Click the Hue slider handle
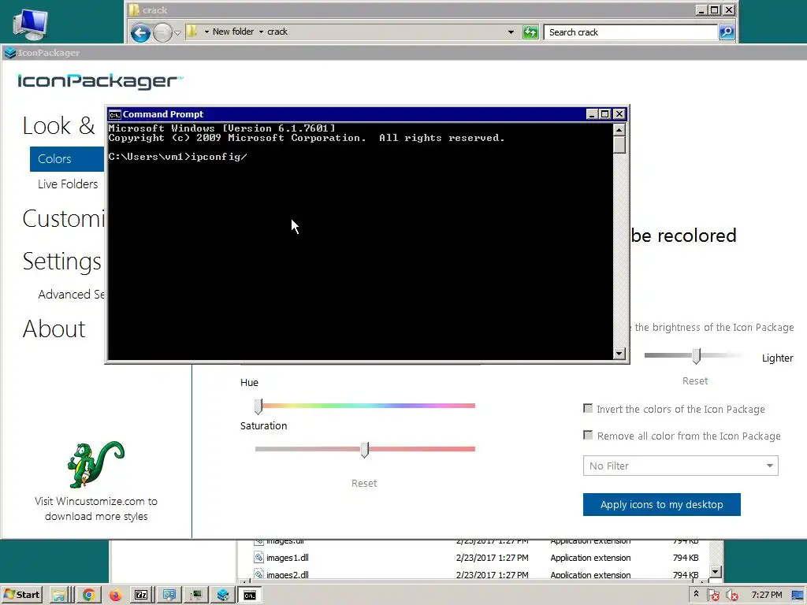Viewport: 807px width, 605px height. [x=258, y=406]
